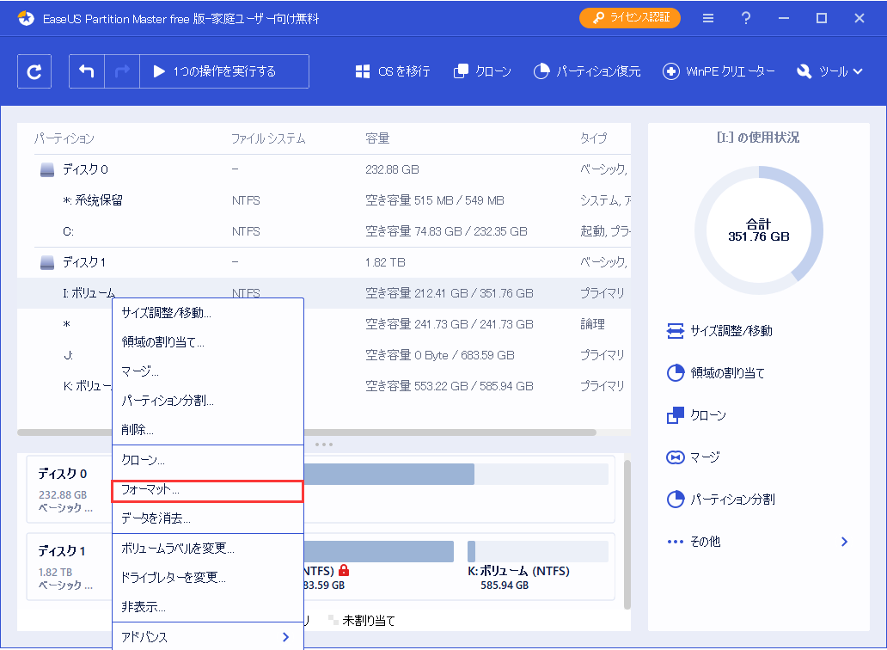Click disk 0 partition bar in map
This screenshot has width=887, height=650.
(456, 474)
